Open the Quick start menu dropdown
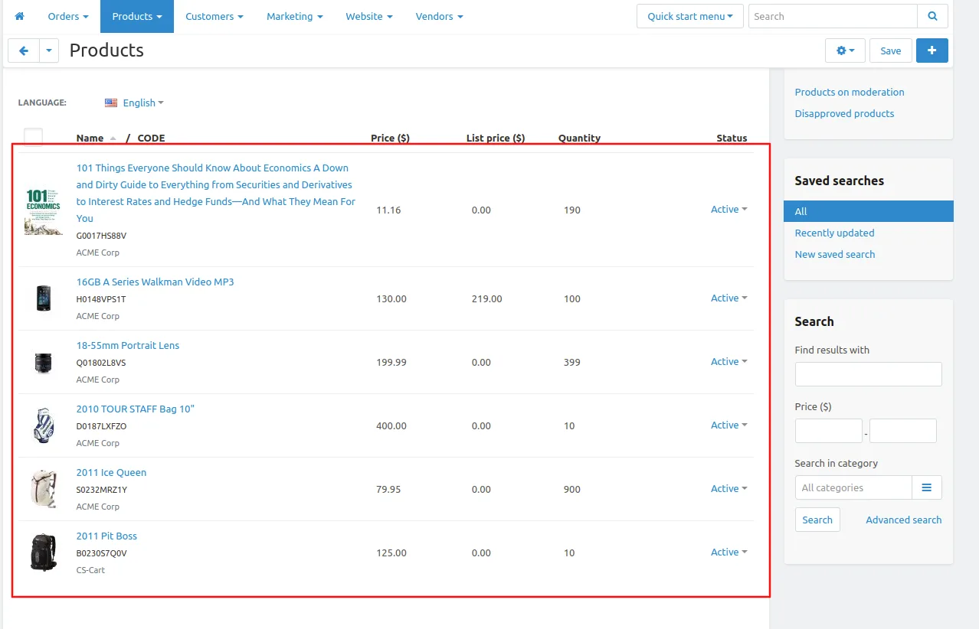This screenshot has width=979, height=629. coord(689,16)
